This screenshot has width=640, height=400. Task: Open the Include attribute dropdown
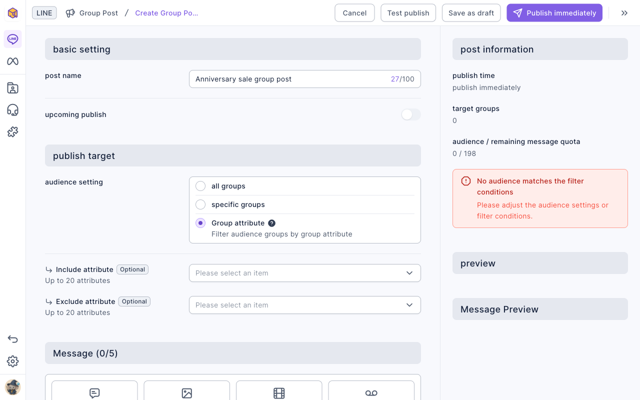305,273
